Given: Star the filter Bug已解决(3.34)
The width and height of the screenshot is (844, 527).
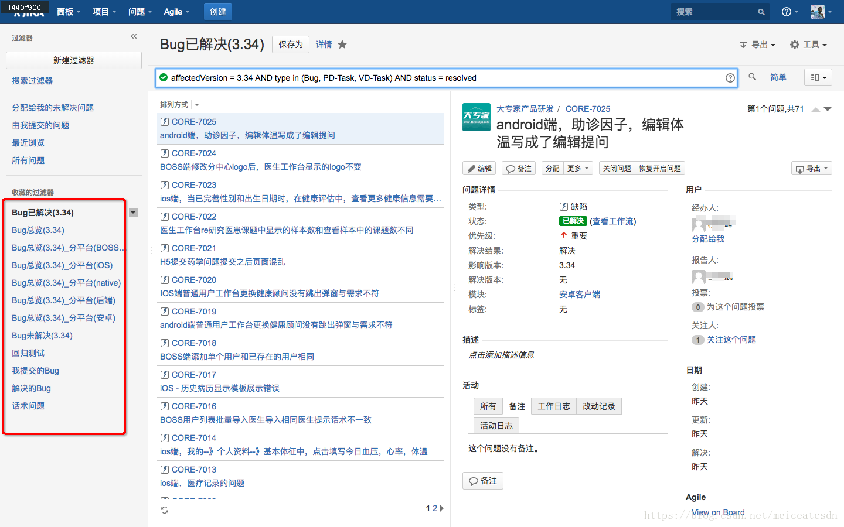Looking at the screenshot, I should pyautogui.click(x=342, y=44).
